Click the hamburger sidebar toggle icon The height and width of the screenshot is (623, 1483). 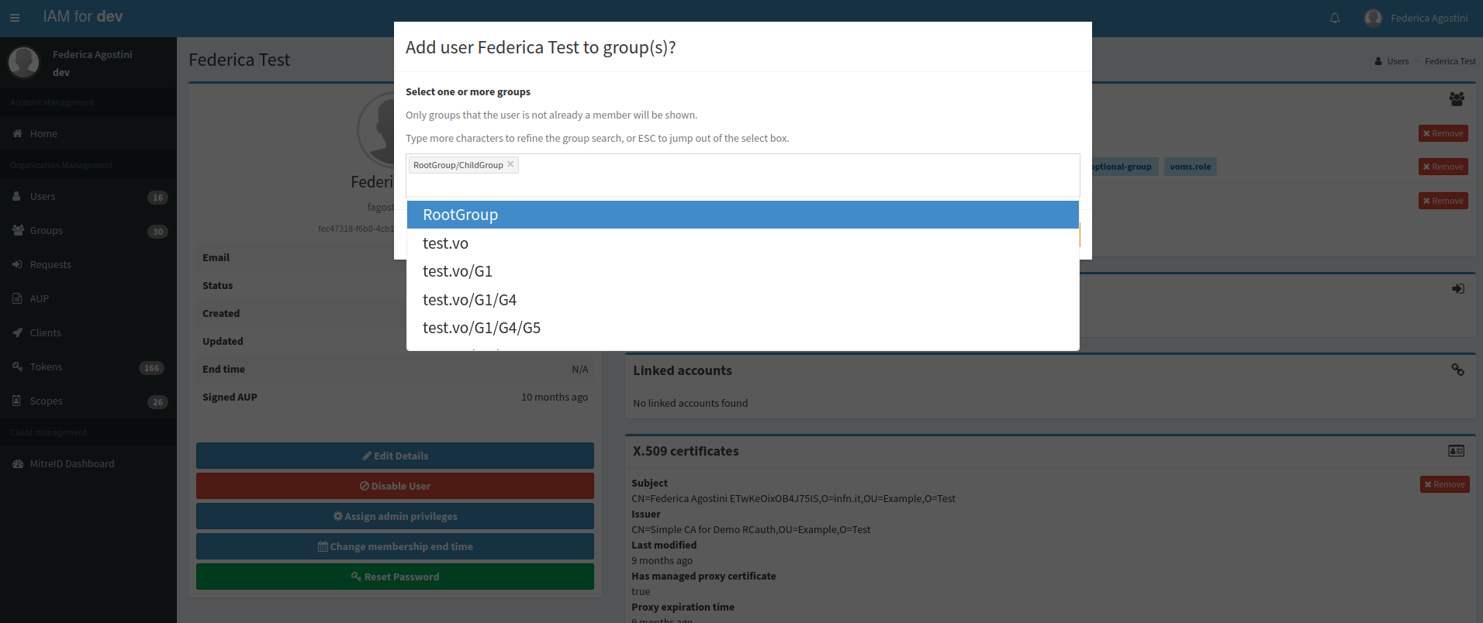pos(15,18)
